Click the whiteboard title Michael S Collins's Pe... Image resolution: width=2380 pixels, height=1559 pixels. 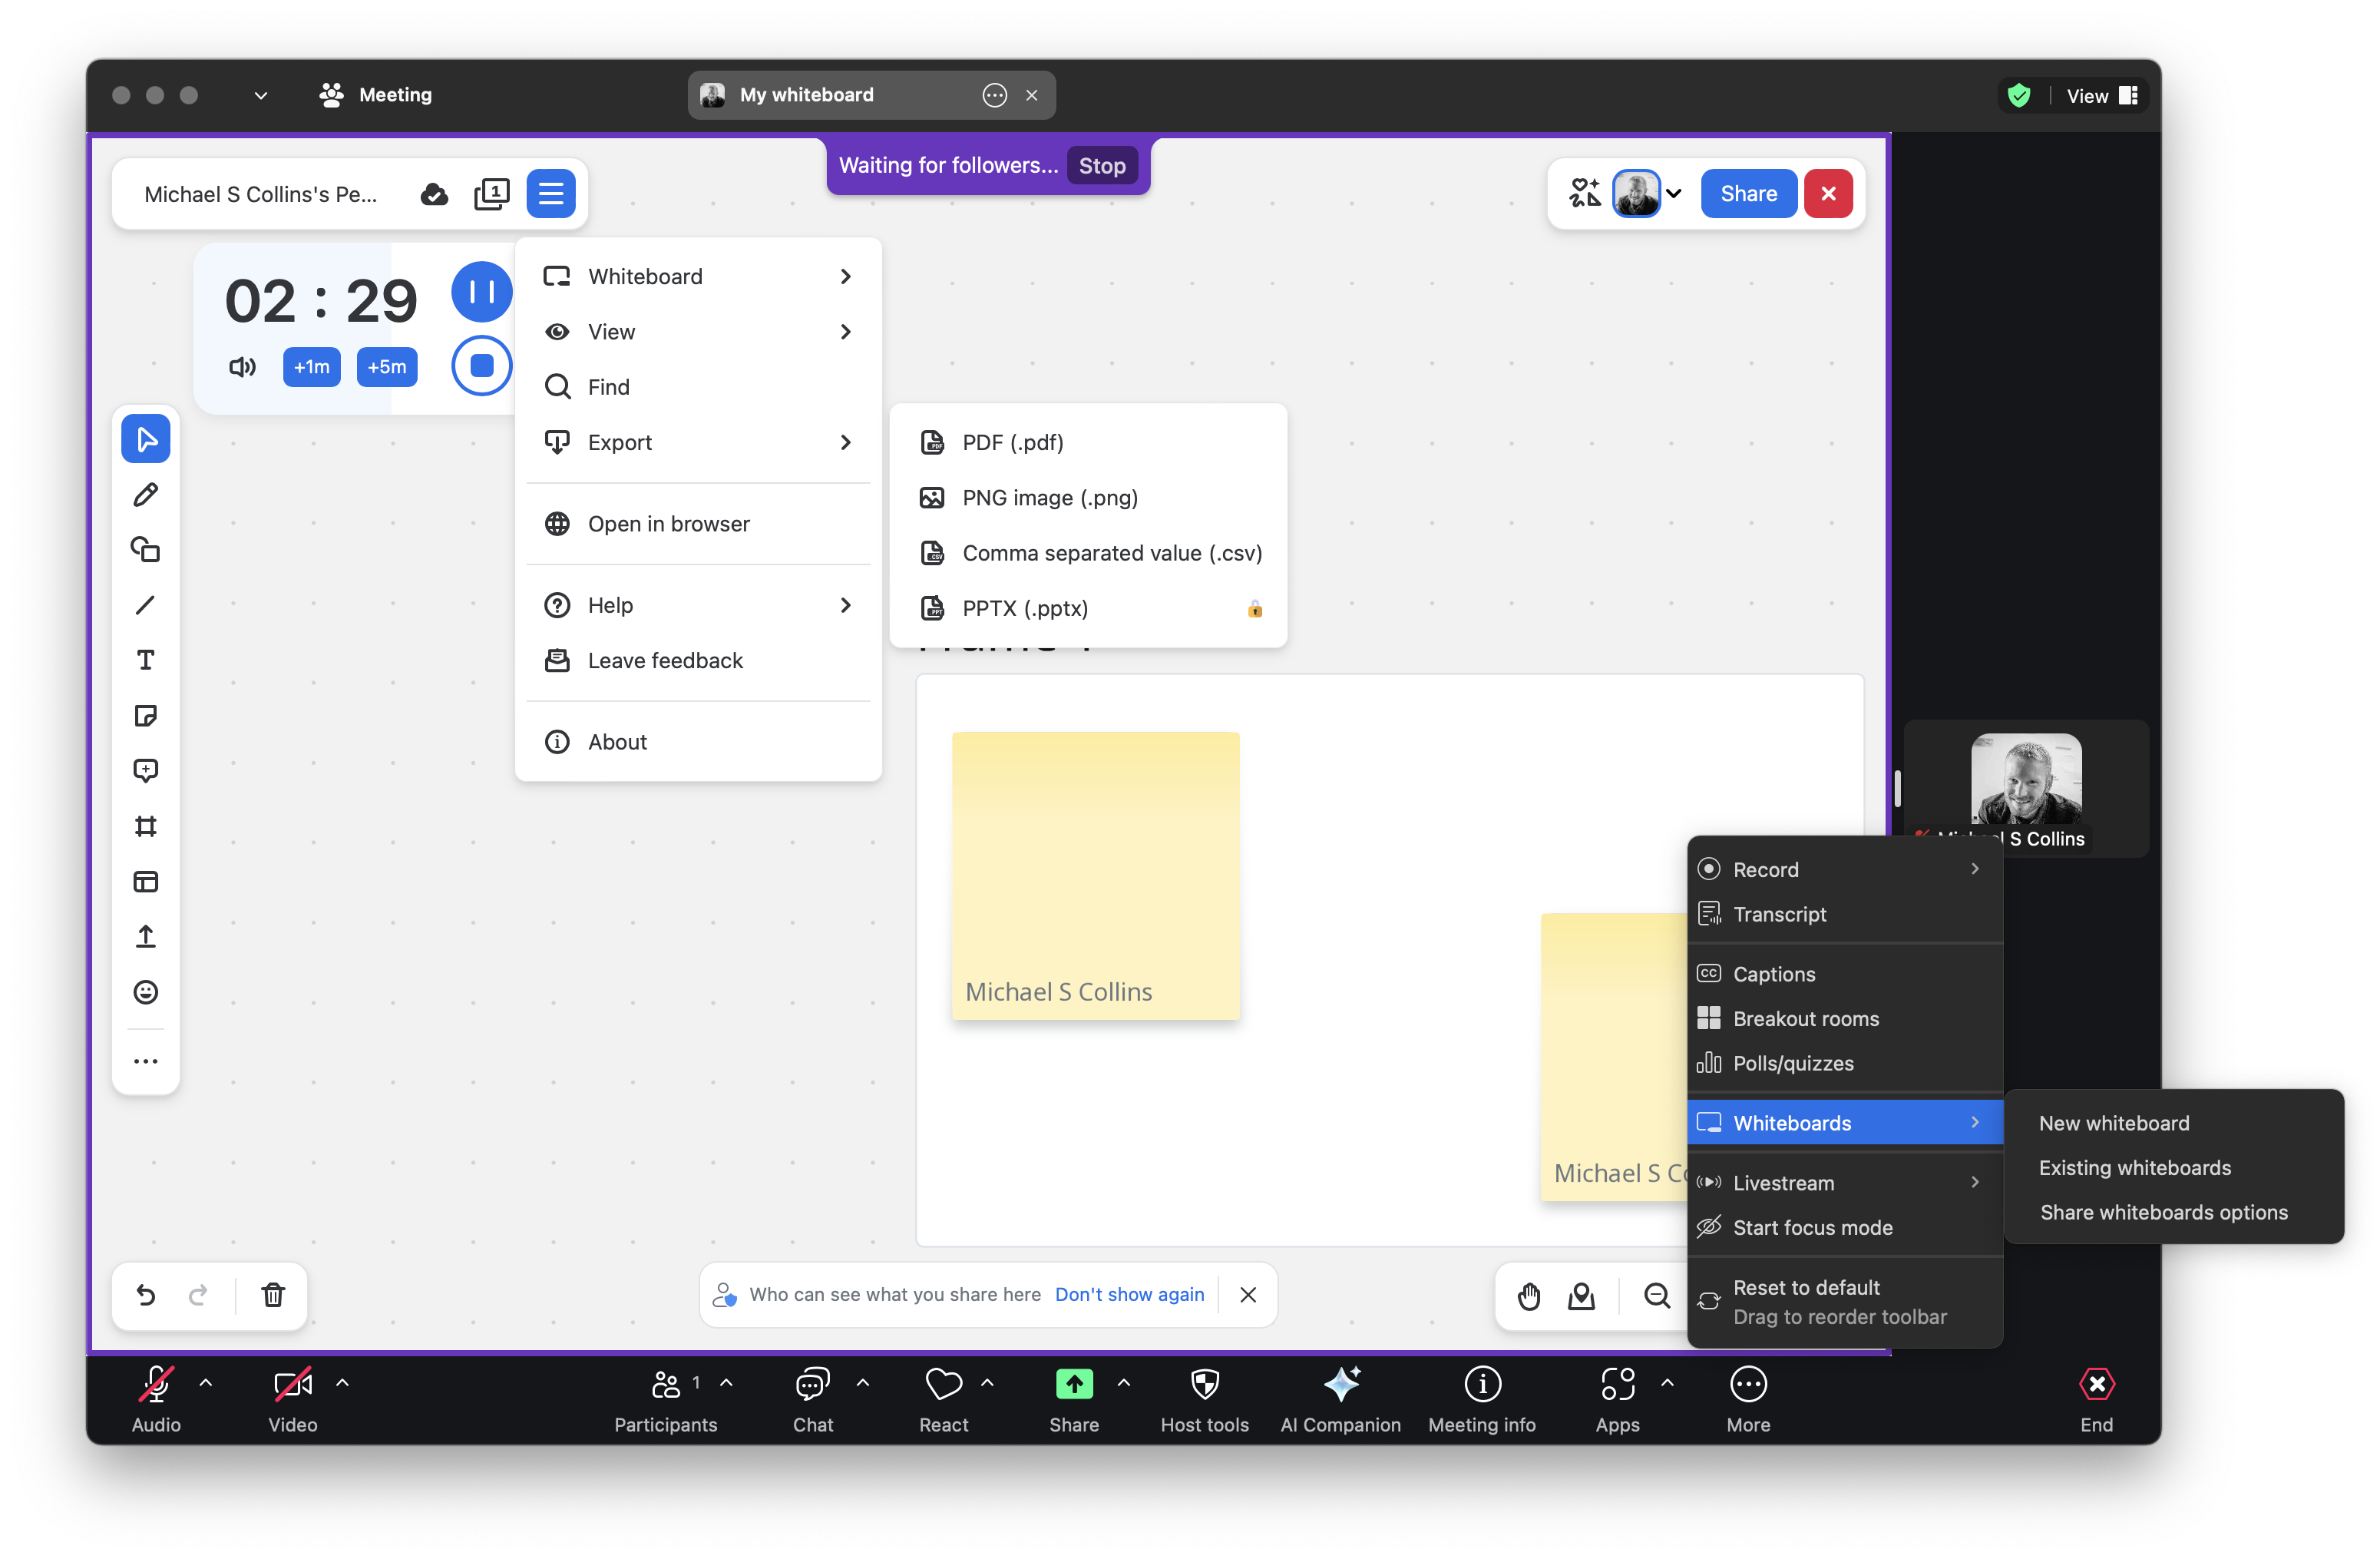pyautogui.click(x=260, y=194)
